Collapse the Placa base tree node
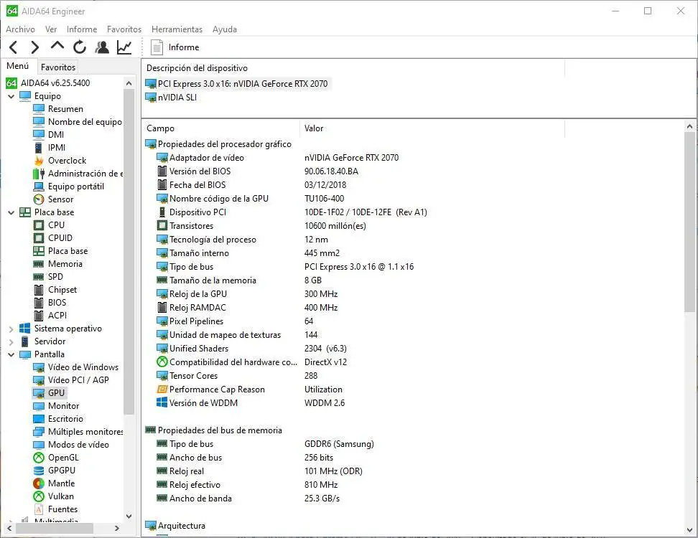Viewport: 698px width, 538px height. (x=11, y=212)
